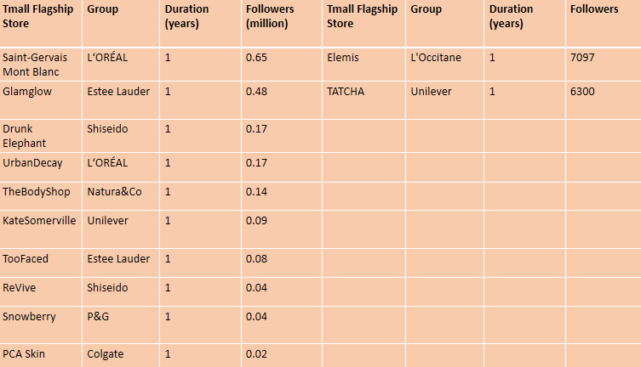Click the Colgate group cell
Viewport: 641px width, 367px height.
pyautogui.click(x=121, y=356)
